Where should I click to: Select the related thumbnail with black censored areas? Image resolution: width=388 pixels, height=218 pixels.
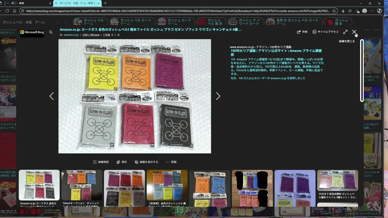(252, 188)
